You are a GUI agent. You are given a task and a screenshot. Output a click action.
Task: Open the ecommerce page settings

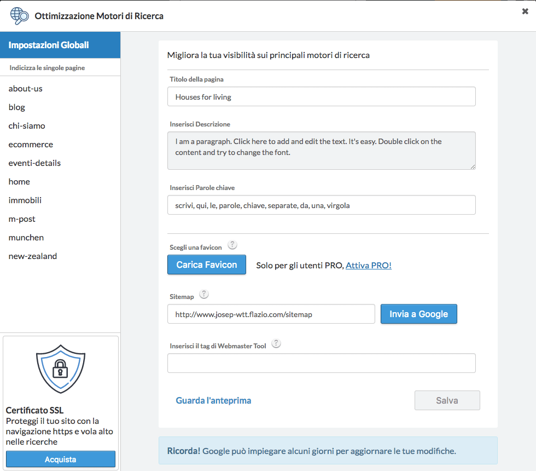(x=31, y=145)
